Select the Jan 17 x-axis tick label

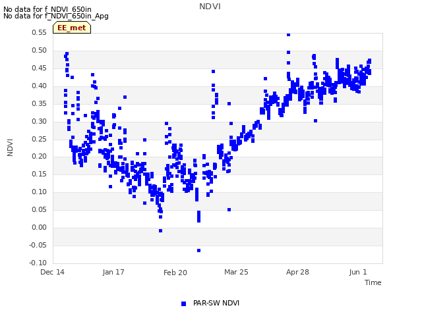(113, 272)
